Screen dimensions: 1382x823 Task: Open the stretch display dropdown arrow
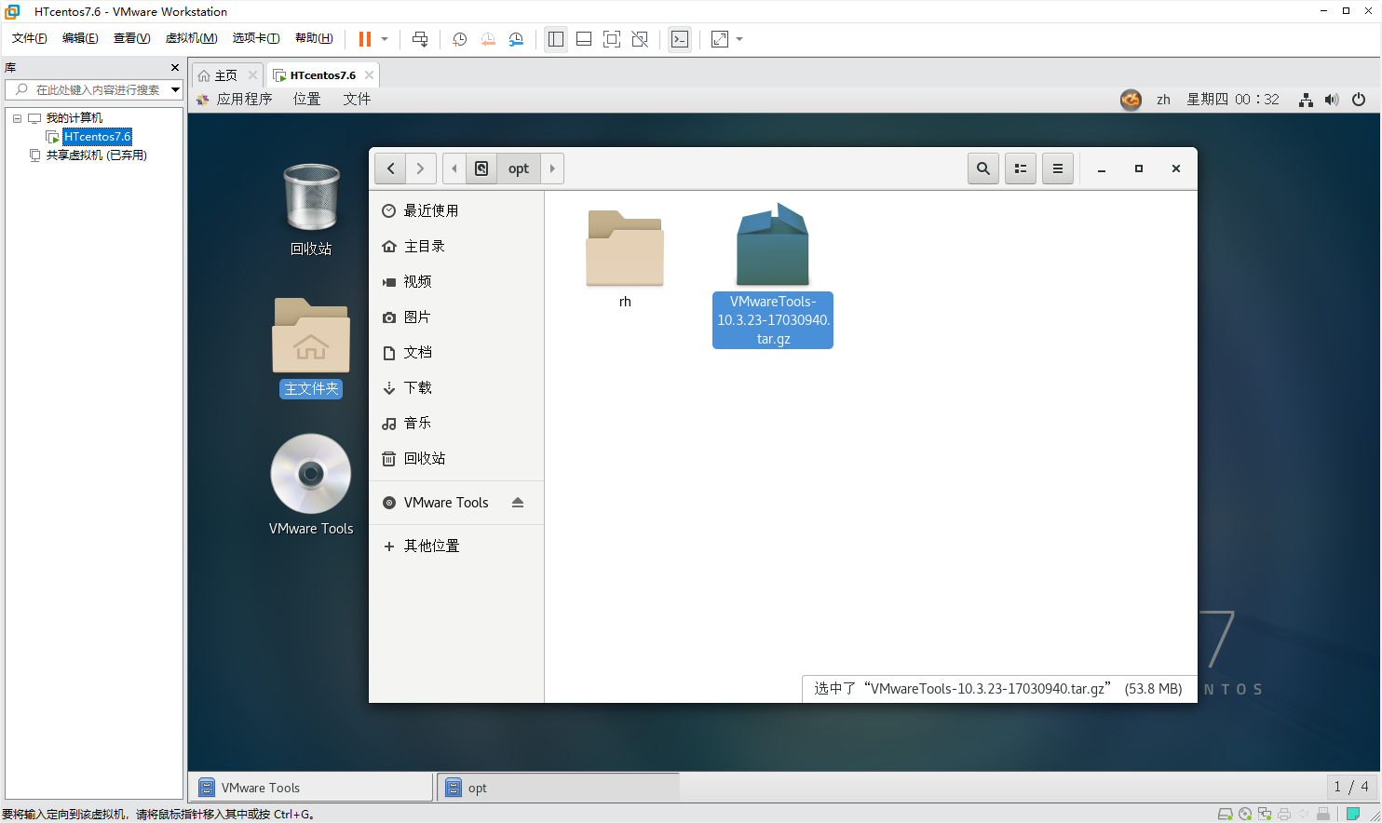pyautogui.click(x=739, y=39)
